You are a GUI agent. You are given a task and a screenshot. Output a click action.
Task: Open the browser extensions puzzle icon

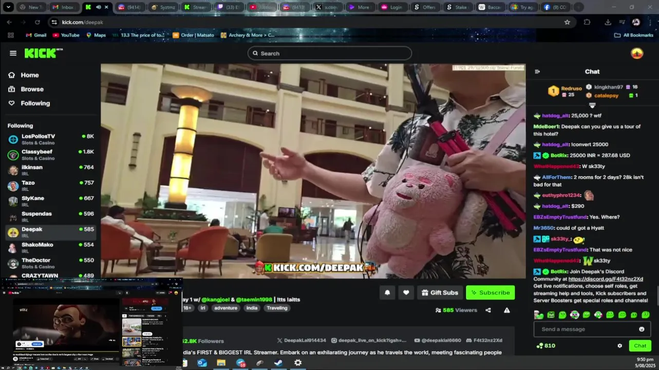click(x=587, y=22)
